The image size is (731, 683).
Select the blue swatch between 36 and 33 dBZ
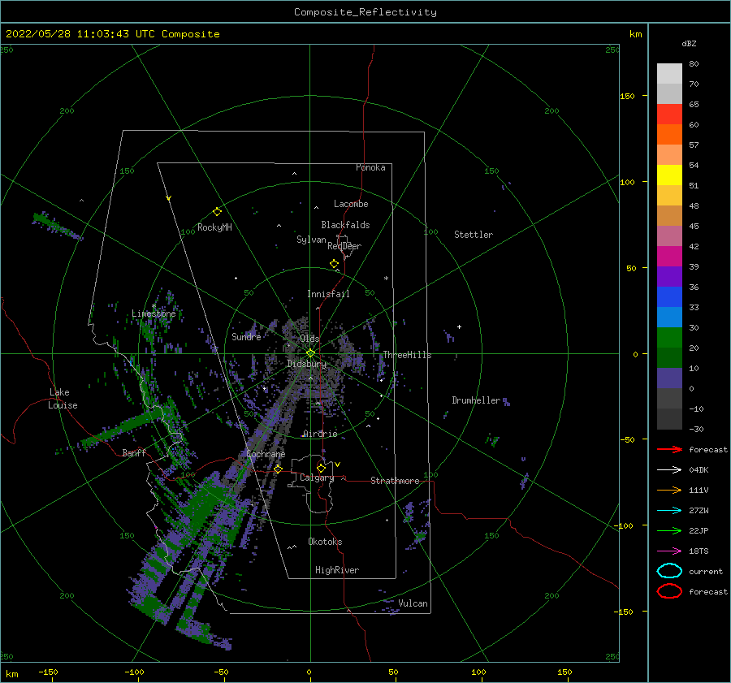coord(669,297)
